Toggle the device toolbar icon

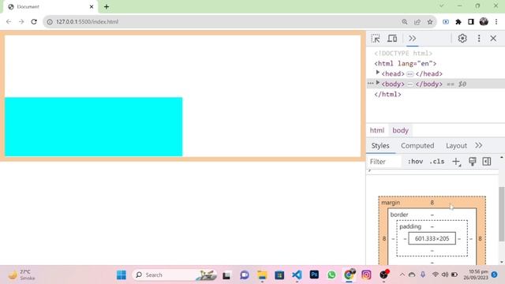(x=392, y=39)
